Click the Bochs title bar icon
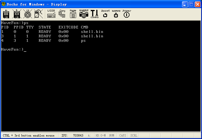Image resolution: width=202 pixels, height=139 pixels. (4, 4)
